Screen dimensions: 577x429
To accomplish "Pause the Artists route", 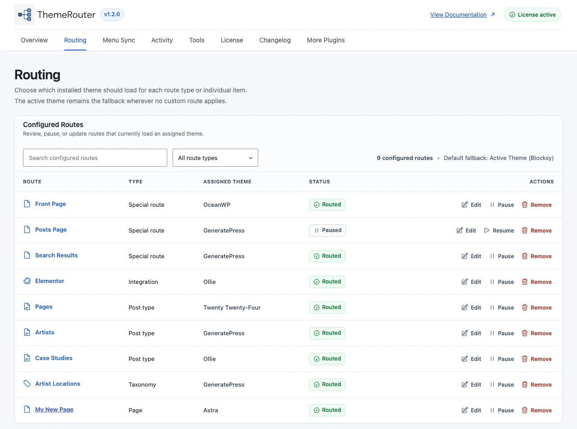I will click(x=502, y=333).
